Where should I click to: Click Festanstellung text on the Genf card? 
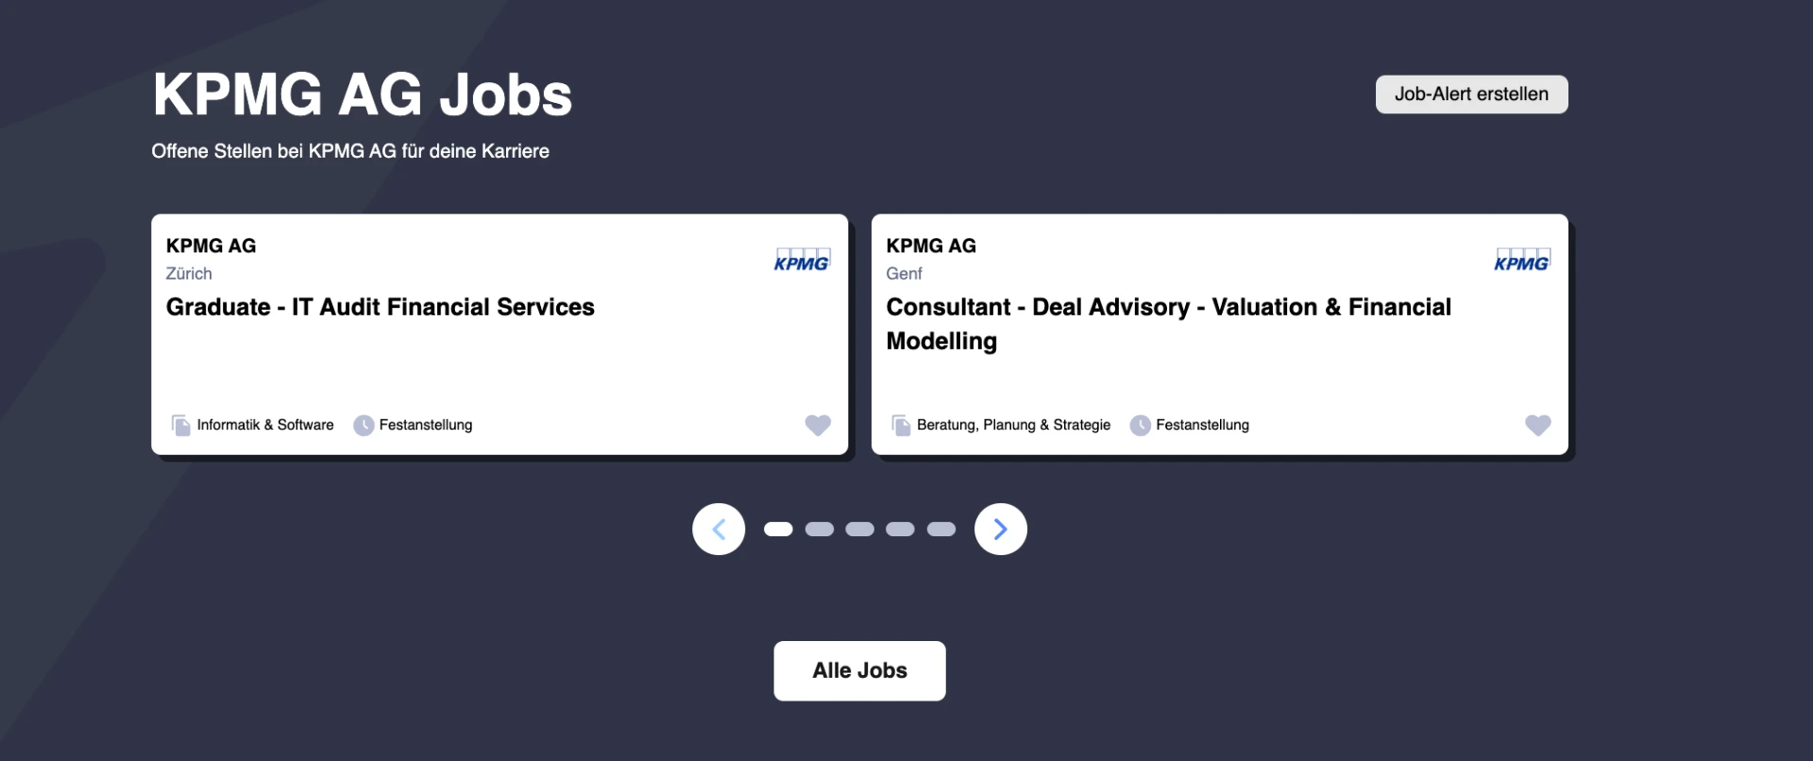1202,425
